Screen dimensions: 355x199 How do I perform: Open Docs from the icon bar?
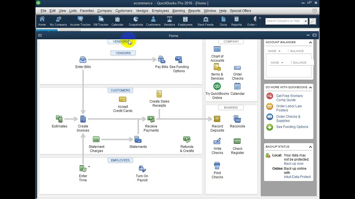tap(223, 21)
